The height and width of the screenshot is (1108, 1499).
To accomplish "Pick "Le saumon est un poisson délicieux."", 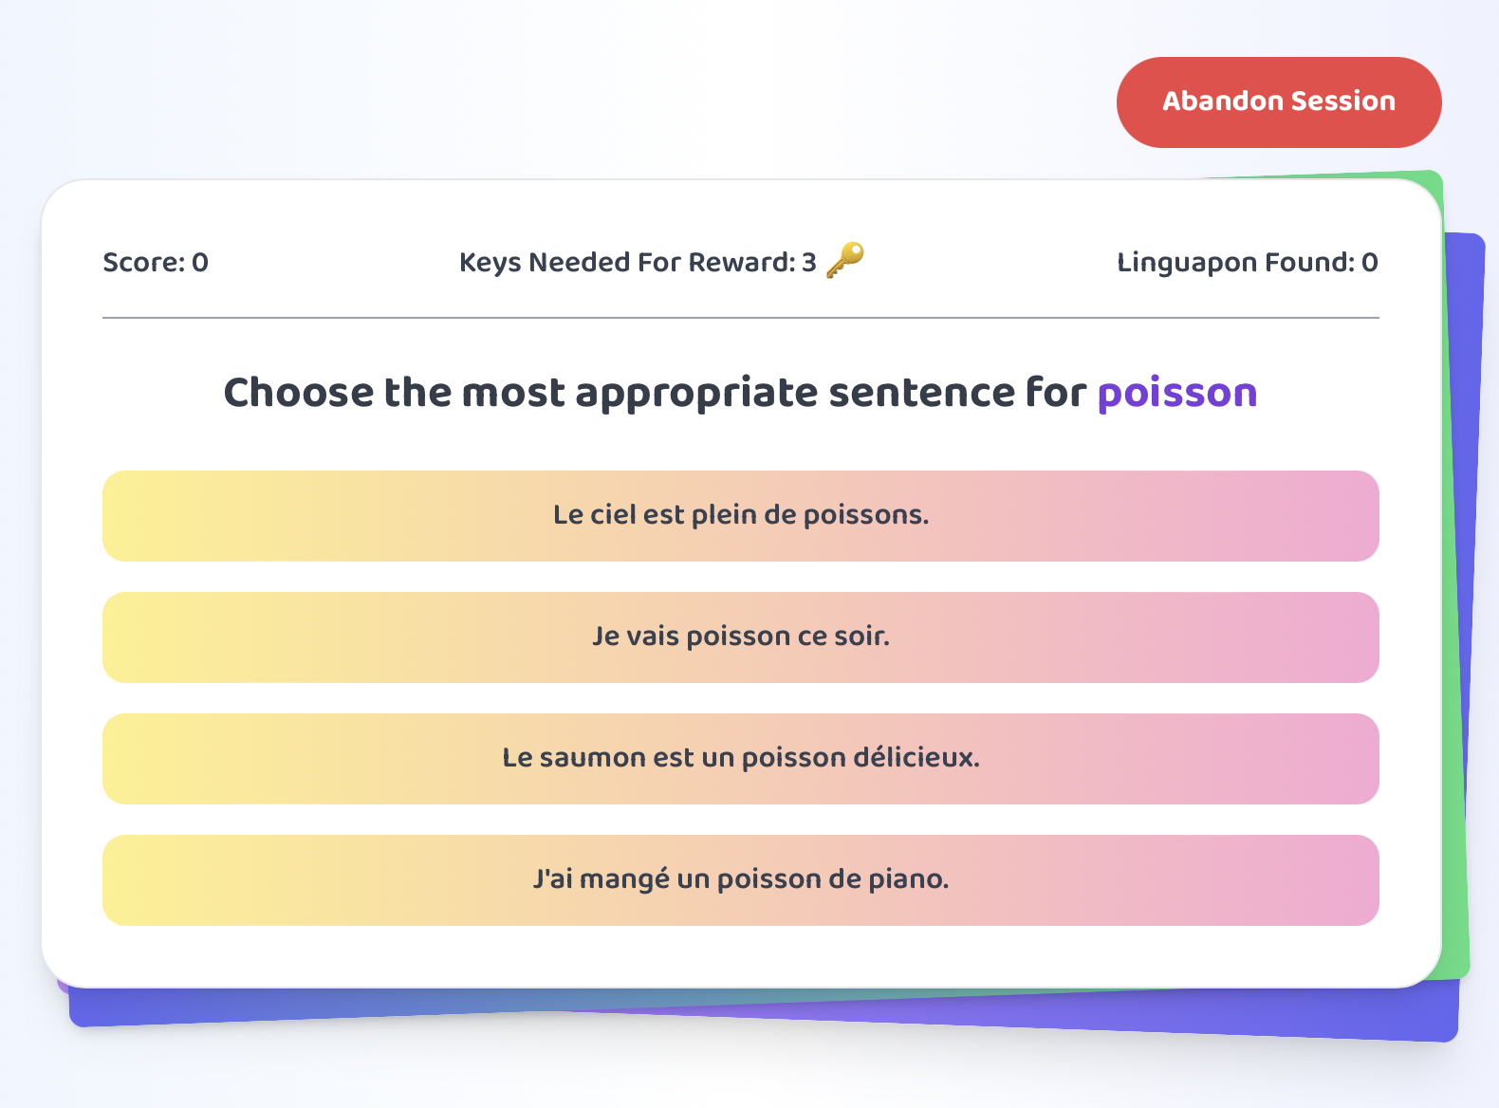I will (741, 759).
